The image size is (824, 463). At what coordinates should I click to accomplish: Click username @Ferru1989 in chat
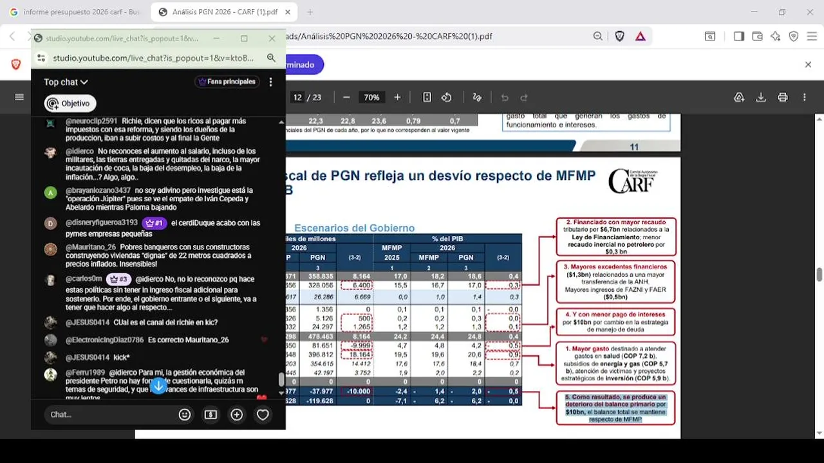(85, 372)
